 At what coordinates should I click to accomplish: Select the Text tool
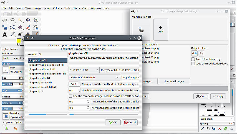tap(5, 35)
